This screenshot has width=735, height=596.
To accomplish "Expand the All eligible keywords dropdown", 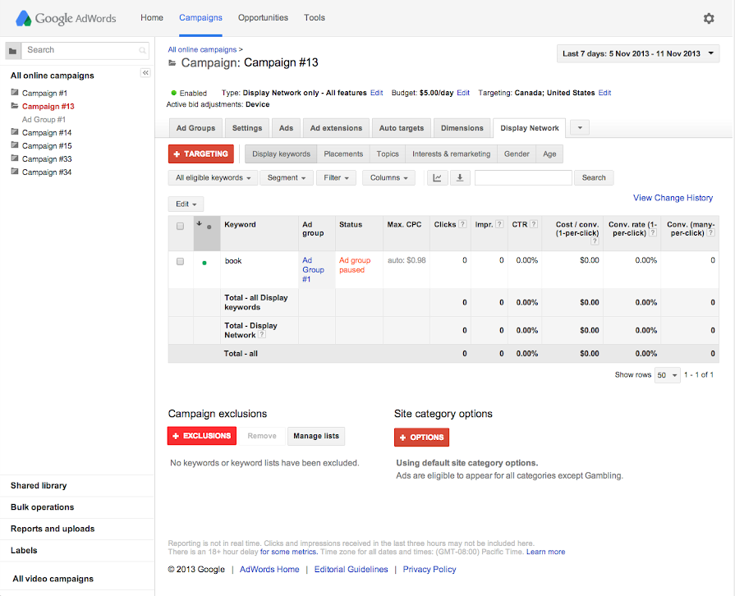I will (x=213, y=178).
